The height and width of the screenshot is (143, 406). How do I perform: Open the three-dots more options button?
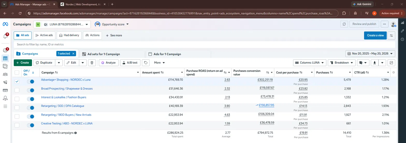385,24
